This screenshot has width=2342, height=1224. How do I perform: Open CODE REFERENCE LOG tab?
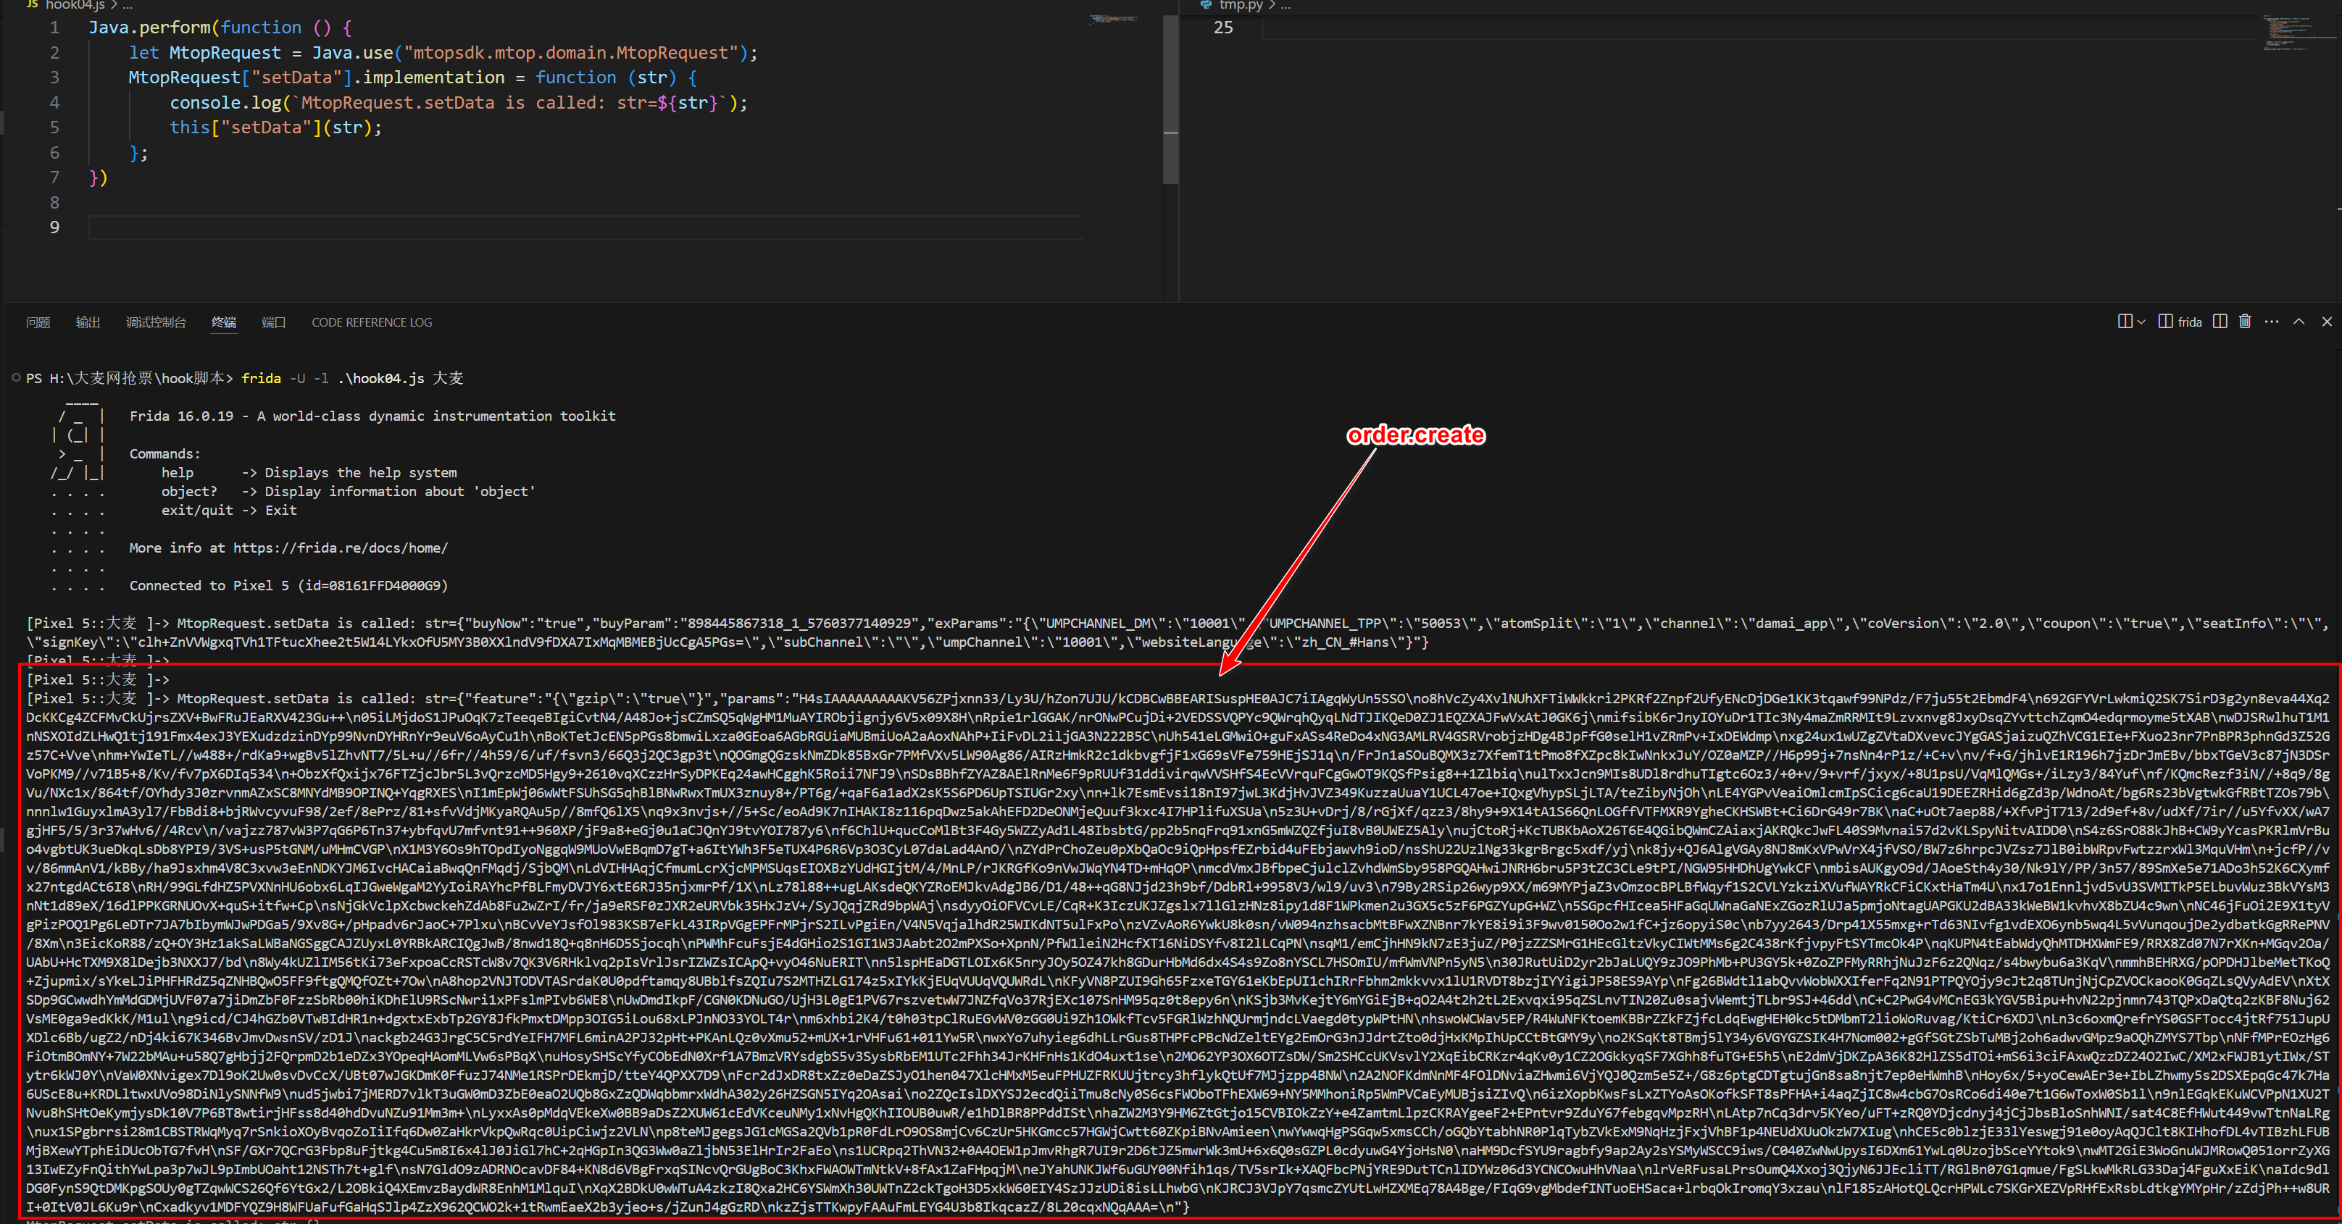tap(372, 322)
